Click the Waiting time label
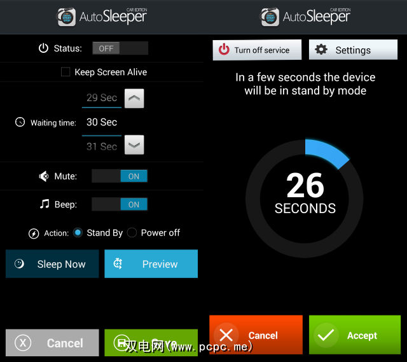 click(x=53, y=123)
